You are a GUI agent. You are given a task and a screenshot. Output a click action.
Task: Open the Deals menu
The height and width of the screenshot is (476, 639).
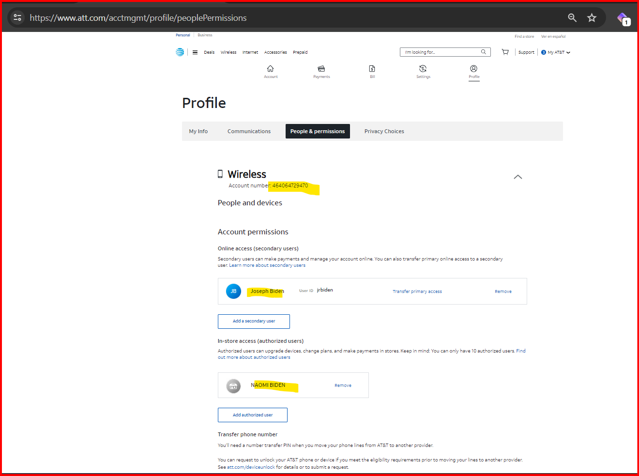point(209,52)
